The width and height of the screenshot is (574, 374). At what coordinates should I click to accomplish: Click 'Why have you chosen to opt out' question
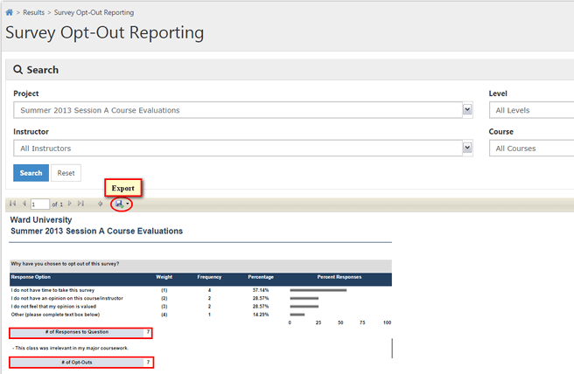pyautogui.click(x=65, y=264)
